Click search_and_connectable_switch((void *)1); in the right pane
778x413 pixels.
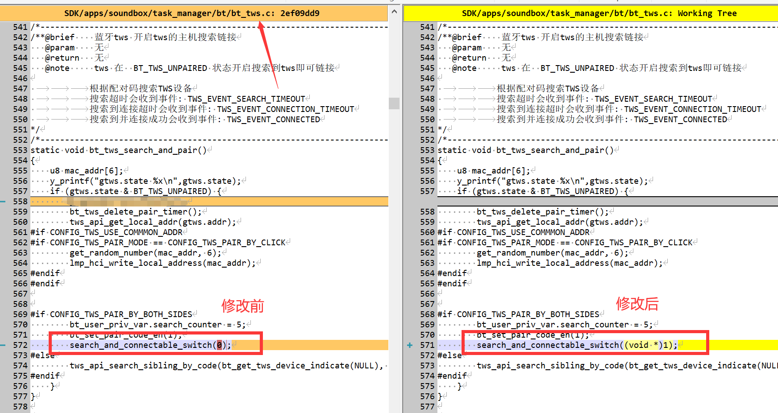(577, 345)
